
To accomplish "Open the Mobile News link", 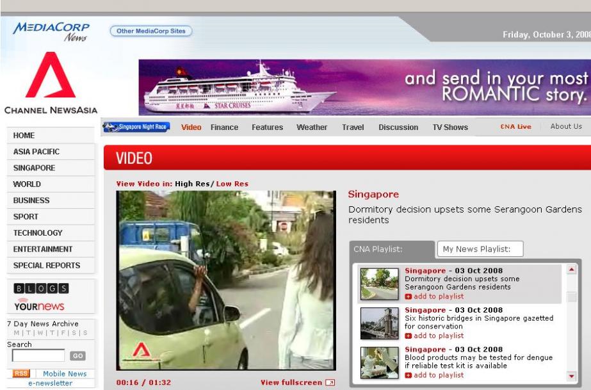I will (x=65, y=373).
